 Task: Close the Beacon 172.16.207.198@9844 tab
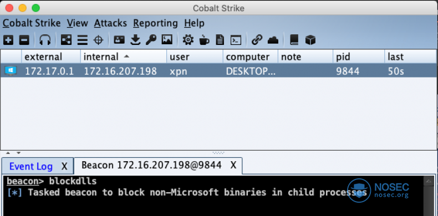(233, 165)
